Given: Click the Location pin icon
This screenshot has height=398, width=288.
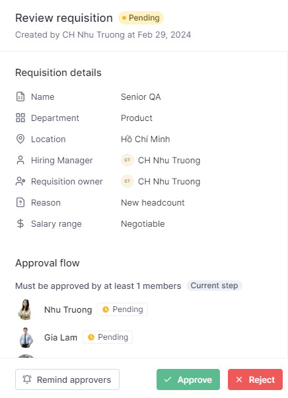Looking at the screenshot, I should click(x=20, y=139).
